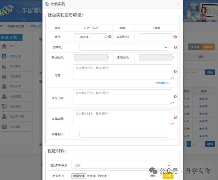View 详情 in the third table row
Viewport: 218px width, 180px height.
tap(203, 114)
